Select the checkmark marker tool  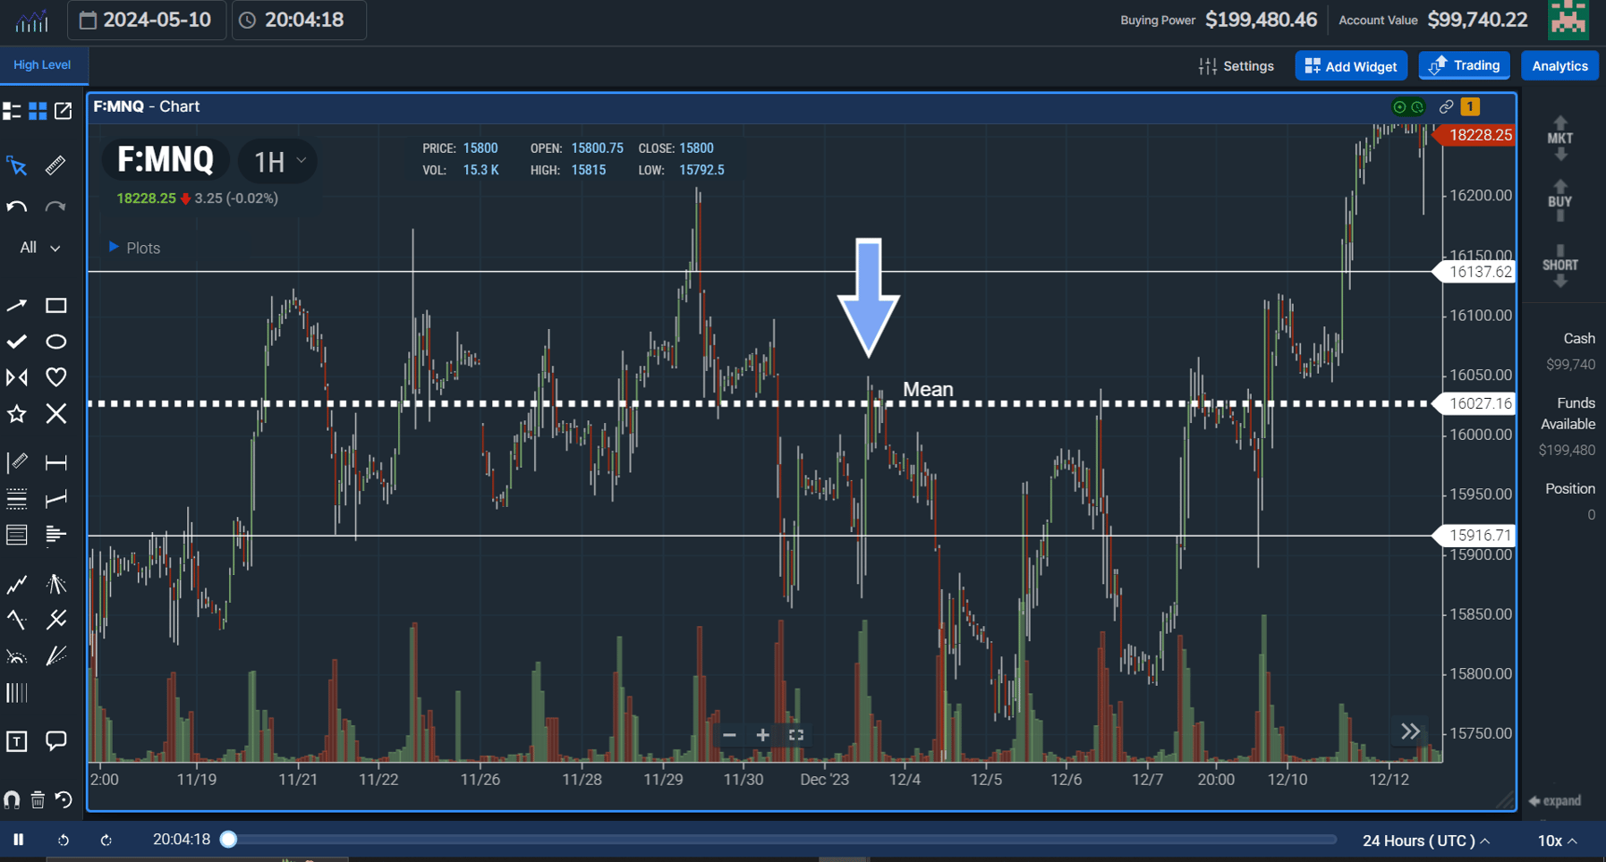(x=16, y=342)
